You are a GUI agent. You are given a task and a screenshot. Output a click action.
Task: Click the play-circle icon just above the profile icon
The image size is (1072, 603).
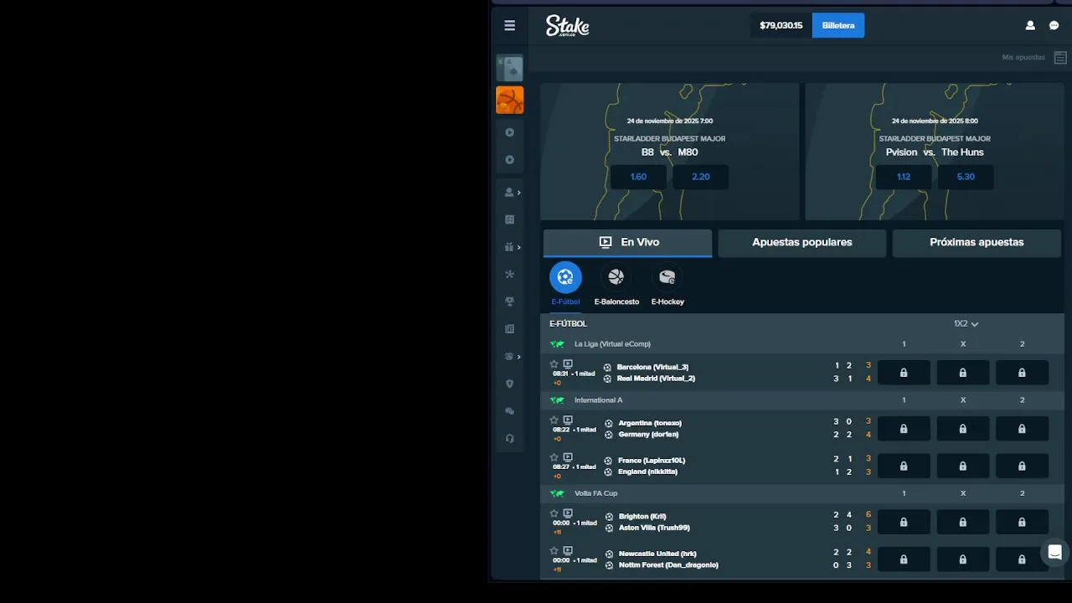[509, 160]
